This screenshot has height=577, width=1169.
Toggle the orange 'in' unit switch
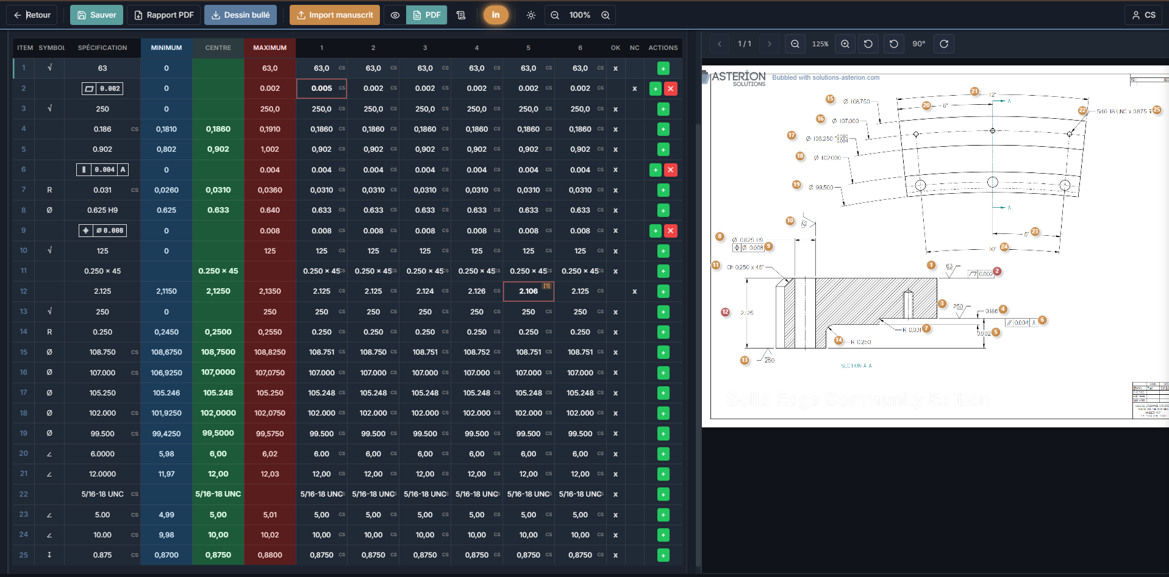pyautogui.click(x=495, y=15)
